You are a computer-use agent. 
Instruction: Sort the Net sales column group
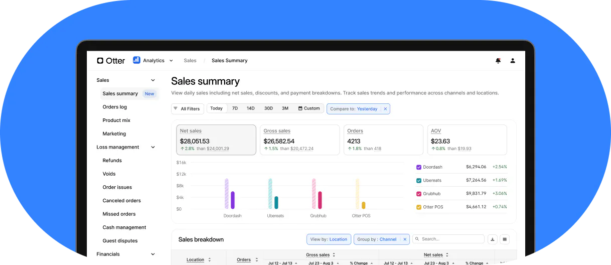447,255
